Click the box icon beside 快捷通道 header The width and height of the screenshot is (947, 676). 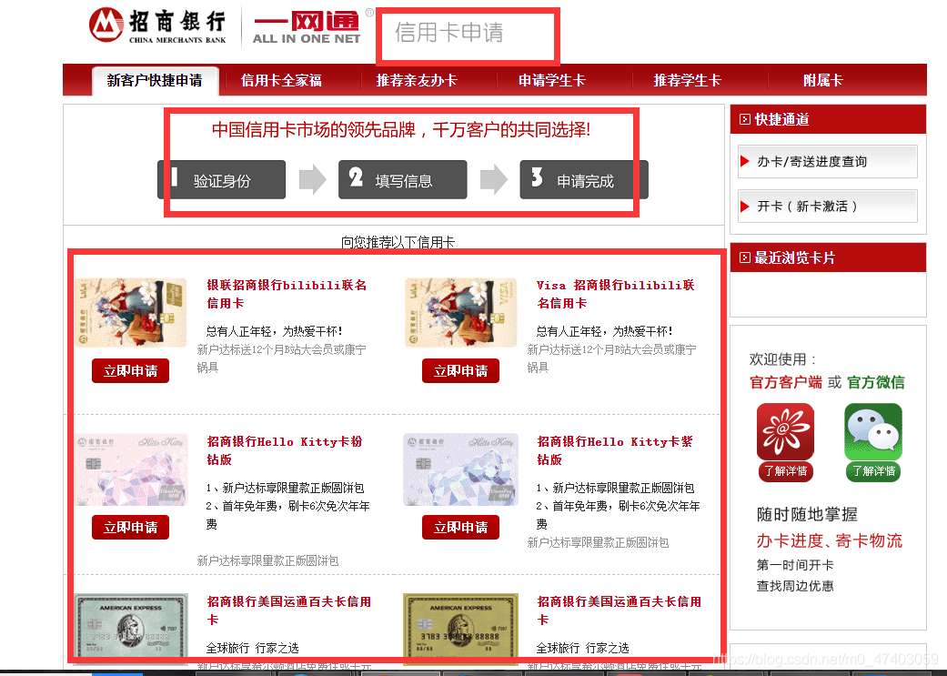(745, 119)
